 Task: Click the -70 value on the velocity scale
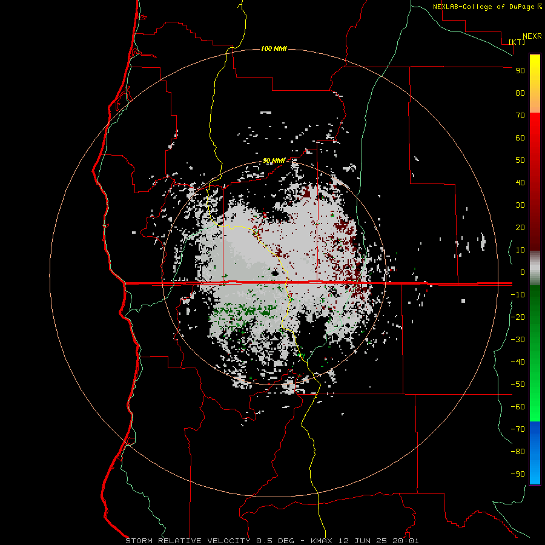(518, 429)
